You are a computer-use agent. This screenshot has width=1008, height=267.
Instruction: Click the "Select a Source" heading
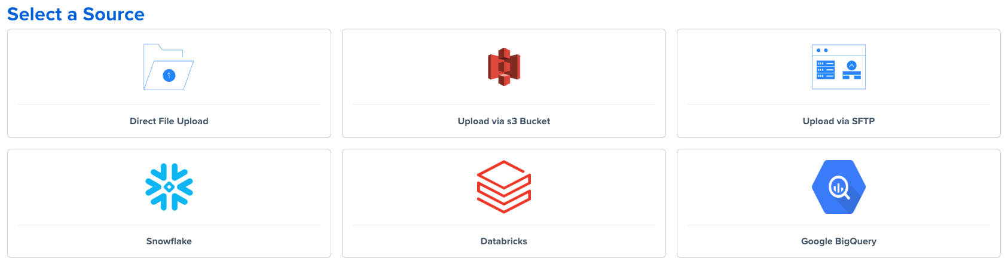[76, 14]
